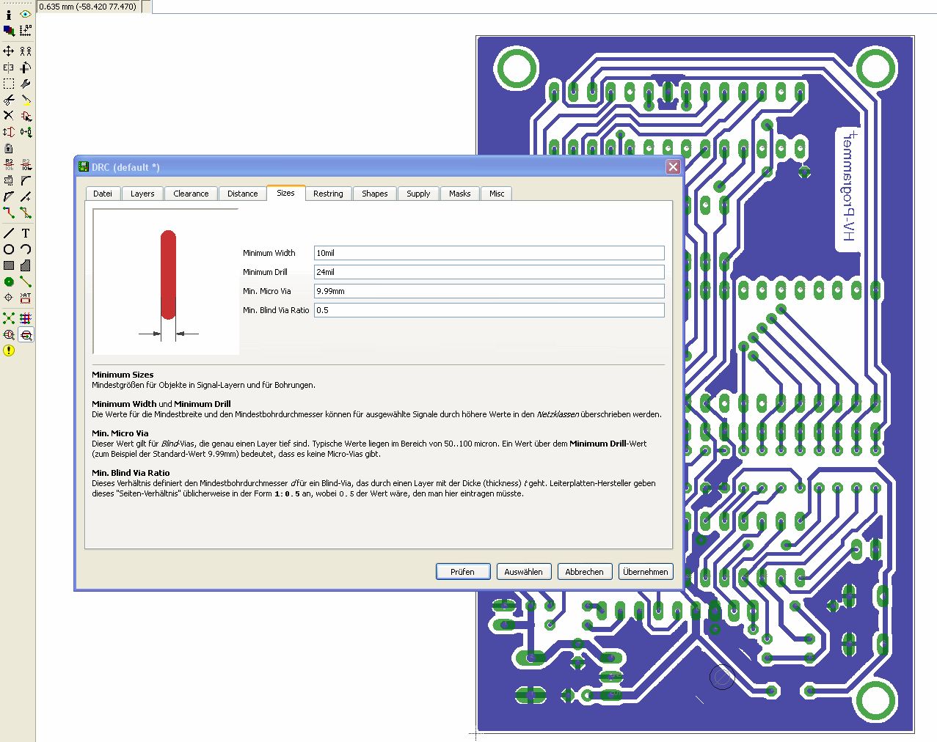This screenshot has width=937, height=742.
Task: Click the Min. Blind Via Ratio field
Action: [x=489, y=310]
